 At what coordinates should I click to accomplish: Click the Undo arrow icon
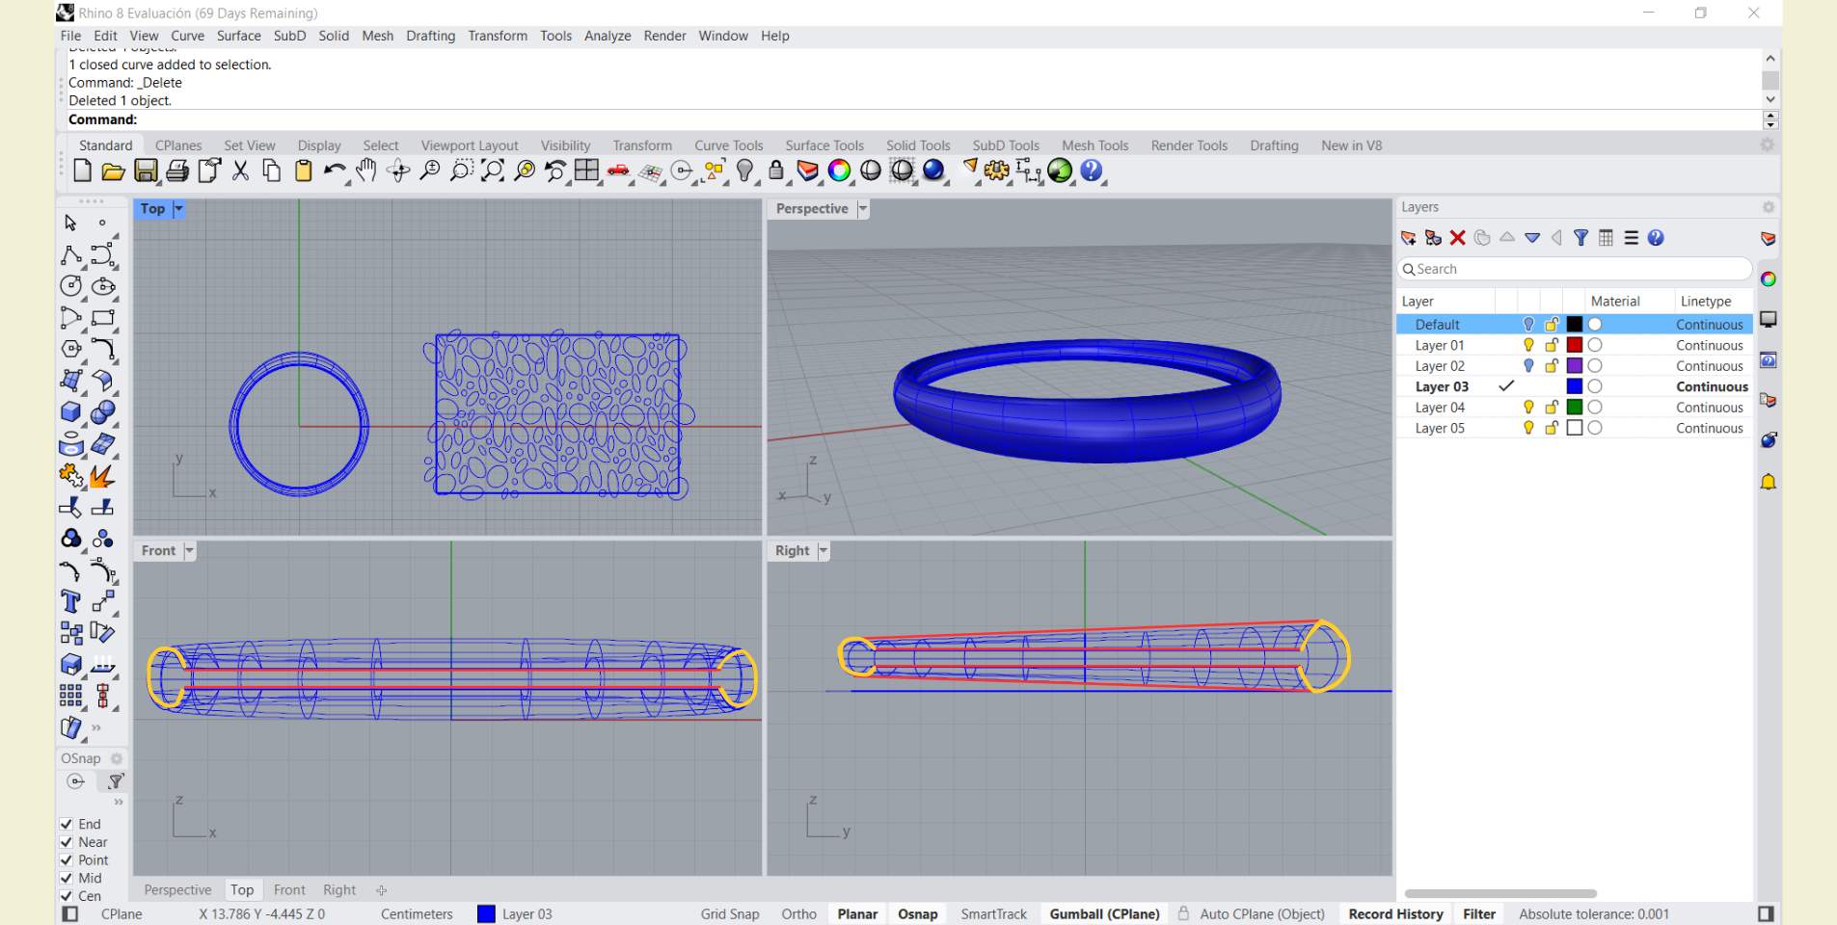click(335, 172)
